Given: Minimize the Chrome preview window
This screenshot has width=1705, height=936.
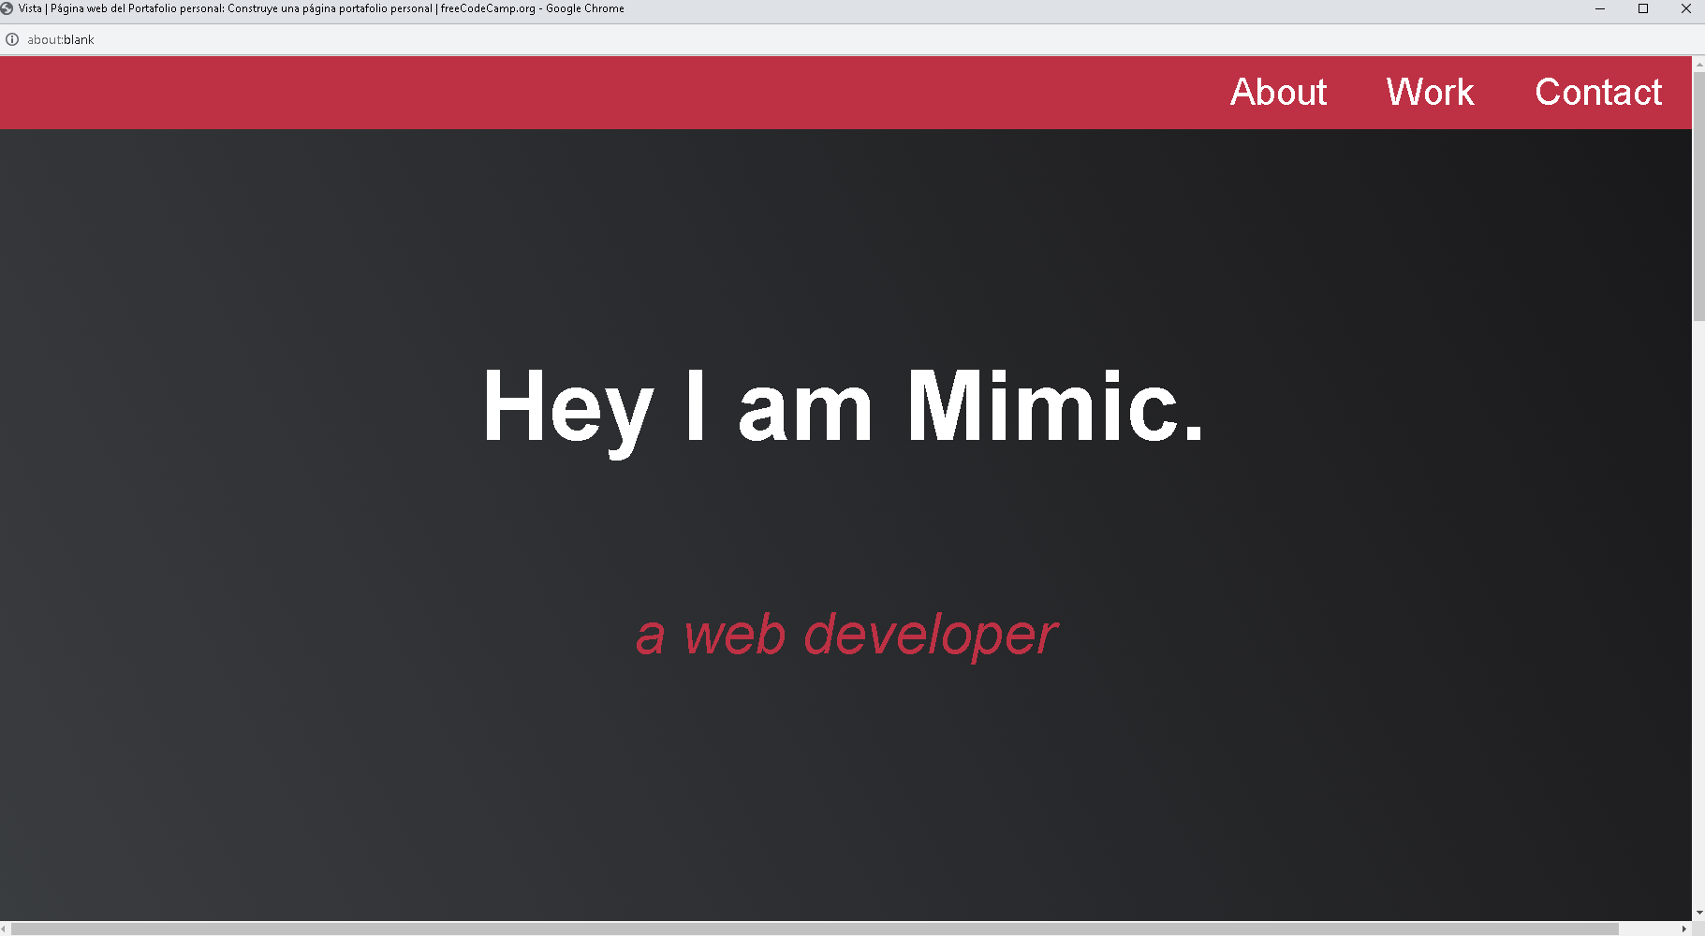Looking at the screenshot, I should click(x=1600, y=8).
